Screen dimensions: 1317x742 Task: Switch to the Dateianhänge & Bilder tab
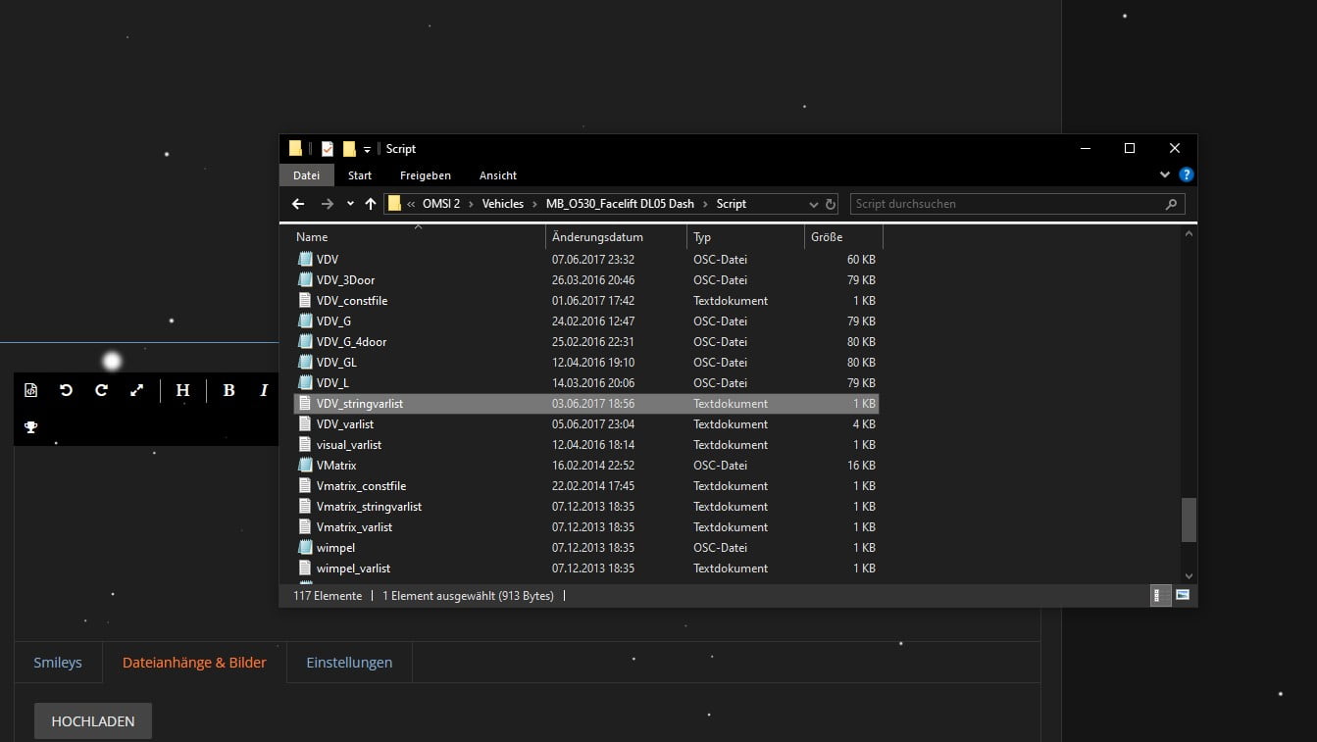[194, 663]
